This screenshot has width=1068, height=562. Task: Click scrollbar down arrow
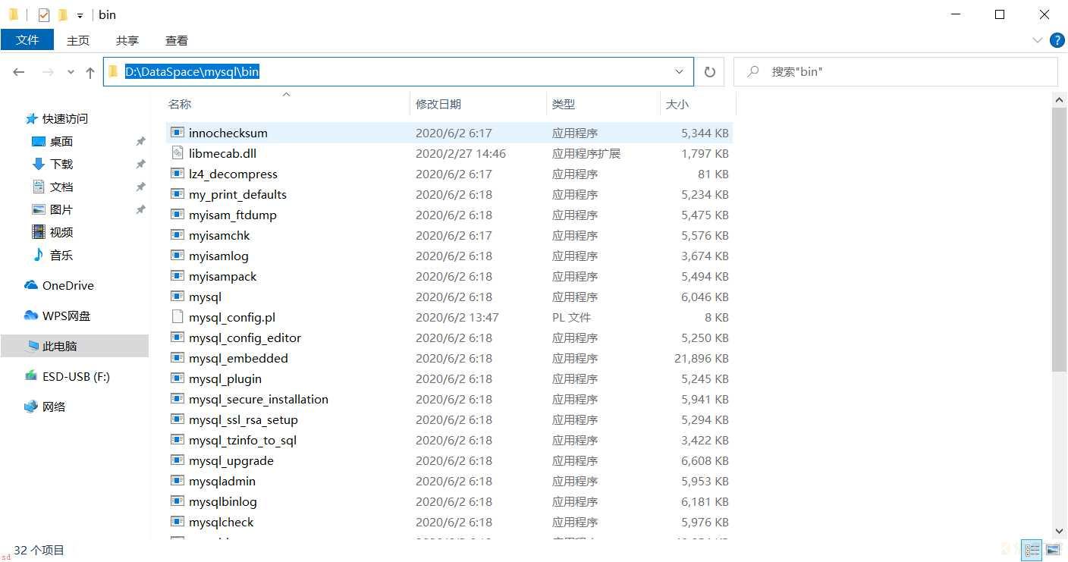coord(1060,532)
